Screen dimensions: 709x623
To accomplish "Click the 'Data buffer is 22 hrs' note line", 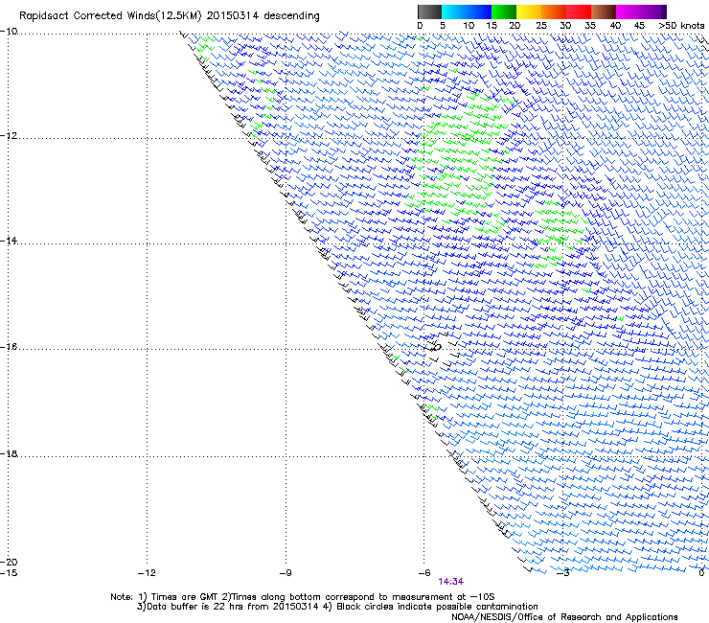I will point(337,607).
